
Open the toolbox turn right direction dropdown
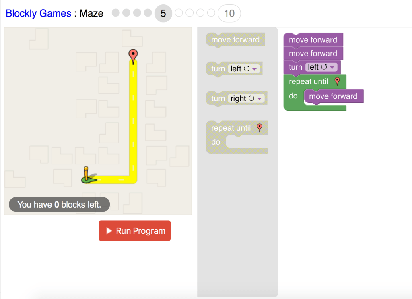(247, 98)
